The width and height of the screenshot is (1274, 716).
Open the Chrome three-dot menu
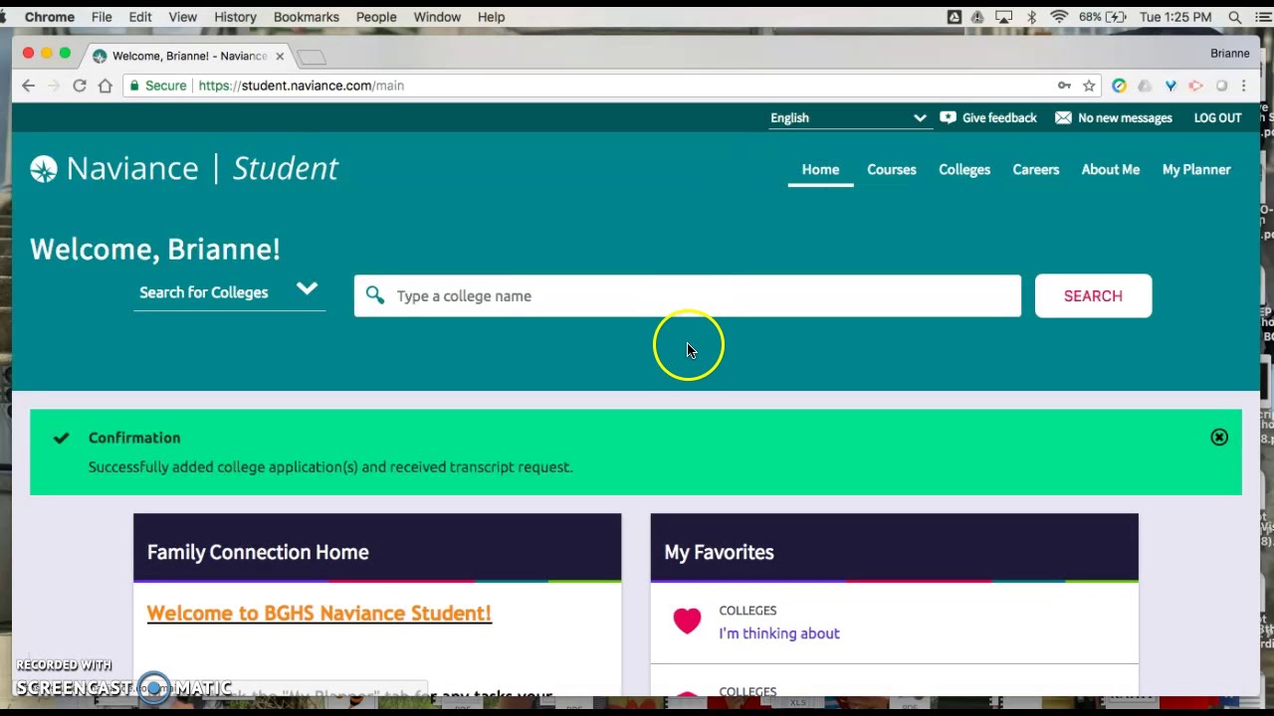point(1243,86)
